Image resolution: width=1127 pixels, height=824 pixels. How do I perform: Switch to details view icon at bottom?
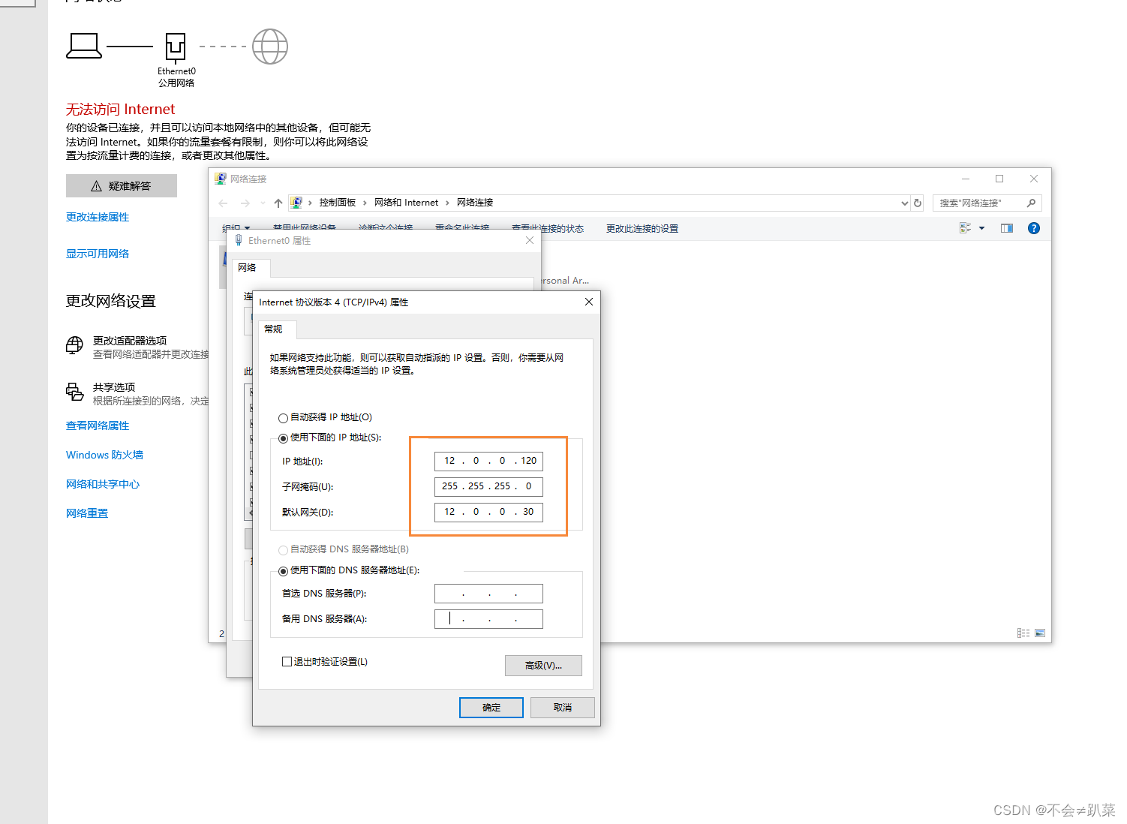1023,633
